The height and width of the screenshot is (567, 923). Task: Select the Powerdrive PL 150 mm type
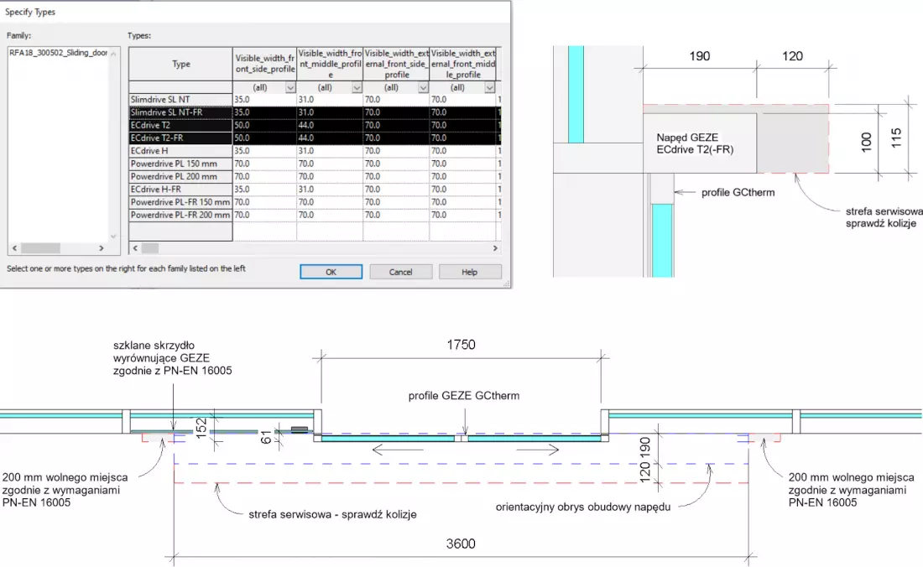point(180,164)
